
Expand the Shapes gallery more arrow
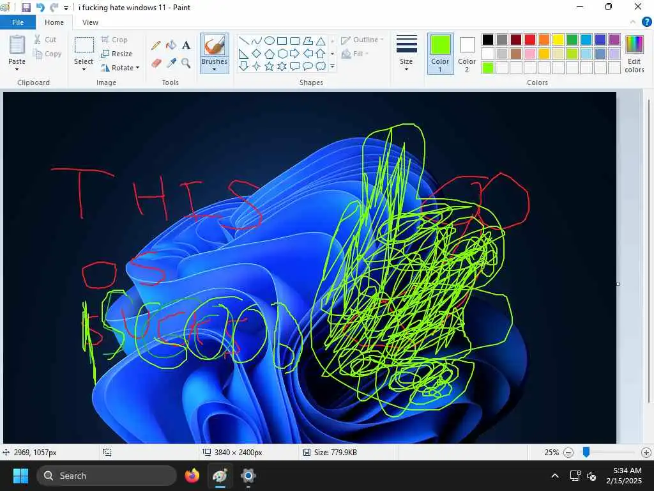coord(332,66)
